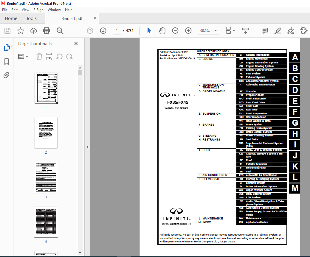
Task: Close the Page Thumbnails panel
Action: click(x=76, y=43)
